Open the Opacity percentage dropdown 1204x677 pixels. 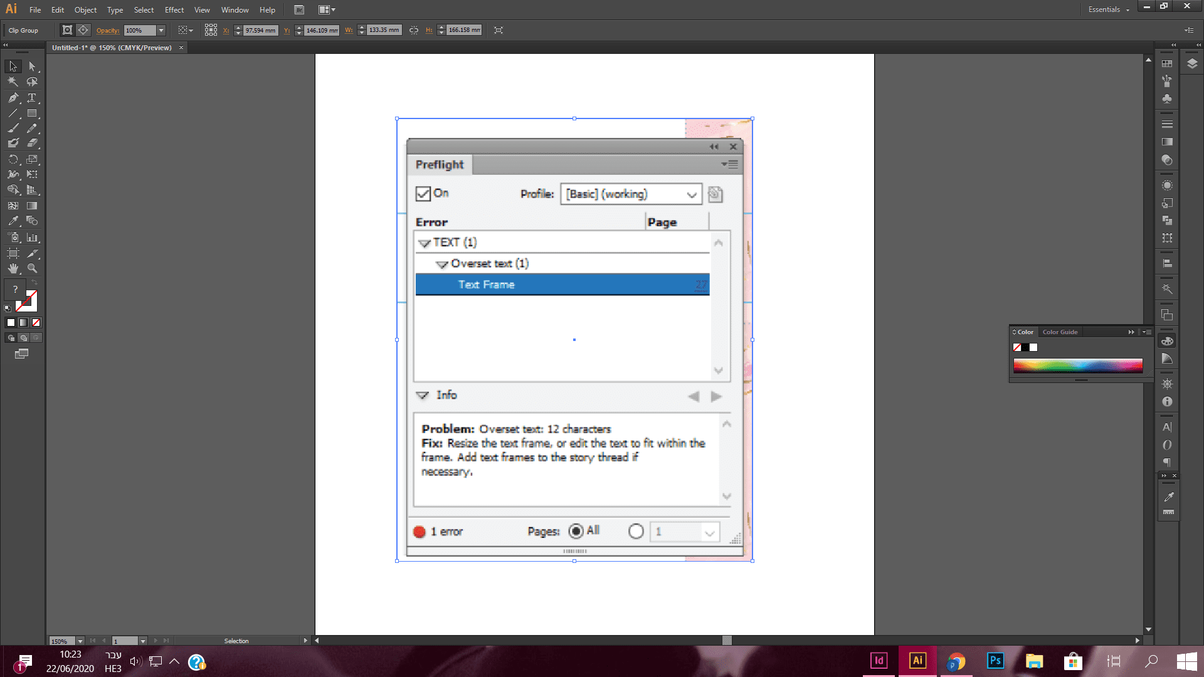pyautogui.click(x=161, y=30)
